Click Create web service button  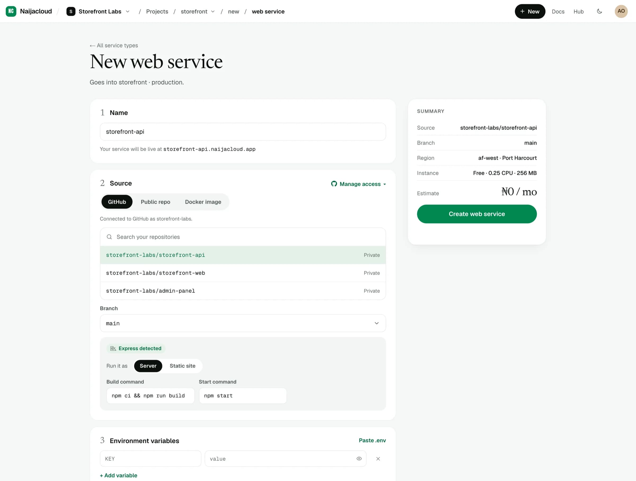point(477,214)
